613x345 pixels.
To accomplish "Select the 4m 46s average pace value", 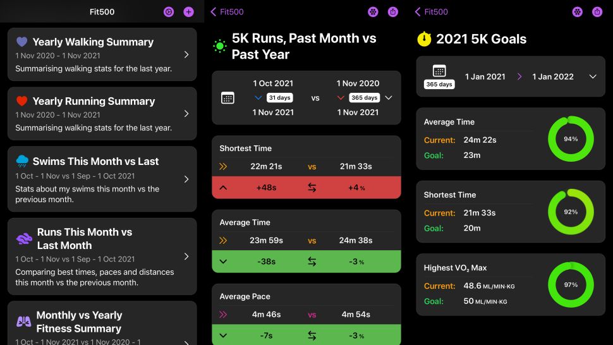I will click(x=266, y=314).
